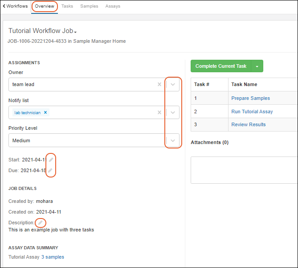Open the Tutorial Workflow Job title menu
298x268 pixels.
(x=76, y=32)
